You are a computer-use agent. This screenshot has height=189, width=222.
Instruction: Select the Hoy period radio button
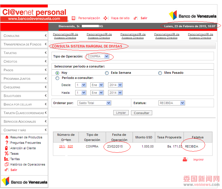click(x=57, y=73)
